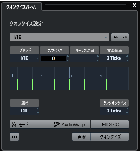Increase the 安全範囲 Ticks with up arrow
The image size is (140, 151).
click(x=127, y=56)
